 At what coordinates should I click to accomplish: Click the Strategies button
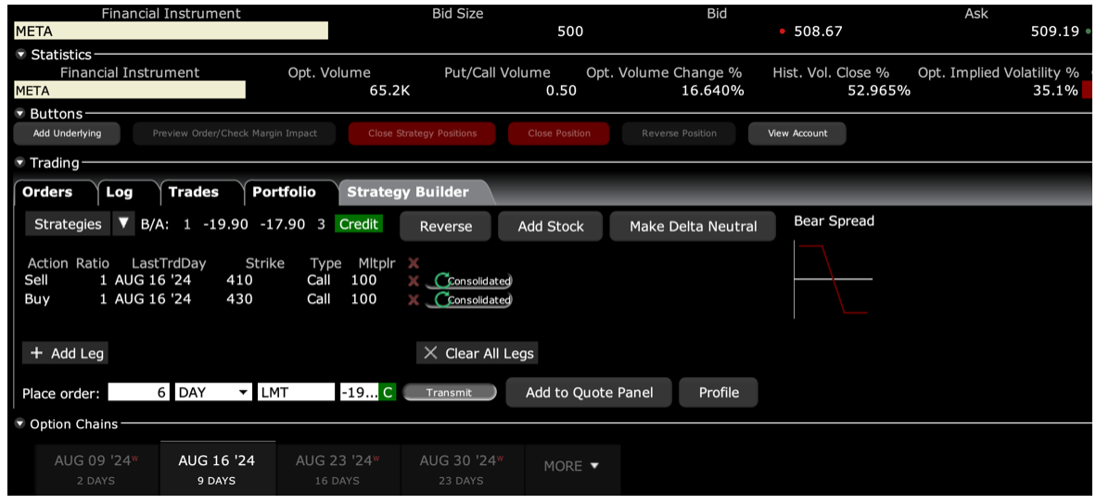click(x=69, y=224)
